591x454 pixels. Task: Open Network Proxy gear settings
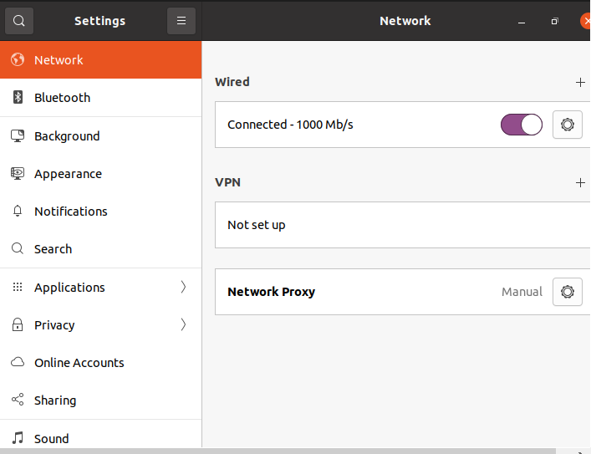click(568, 292)
